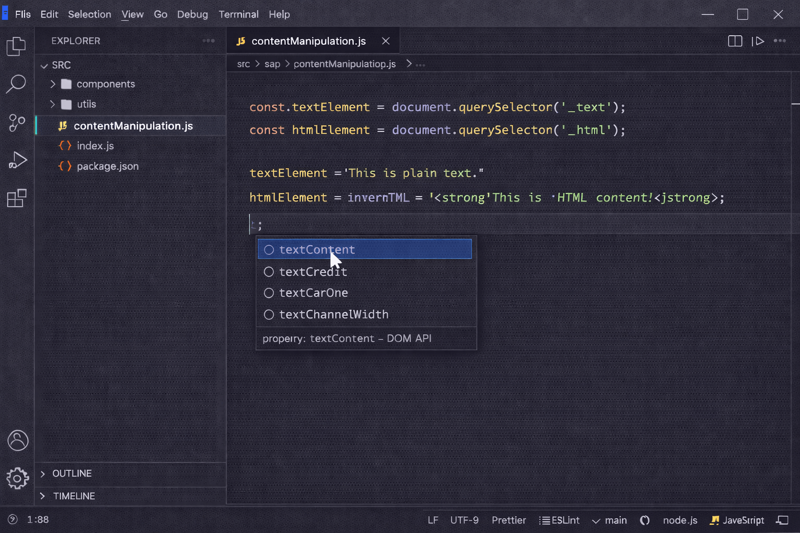Expand the TIMELINE section
This screenshot has height=533, width=800.
pos(43,496)
